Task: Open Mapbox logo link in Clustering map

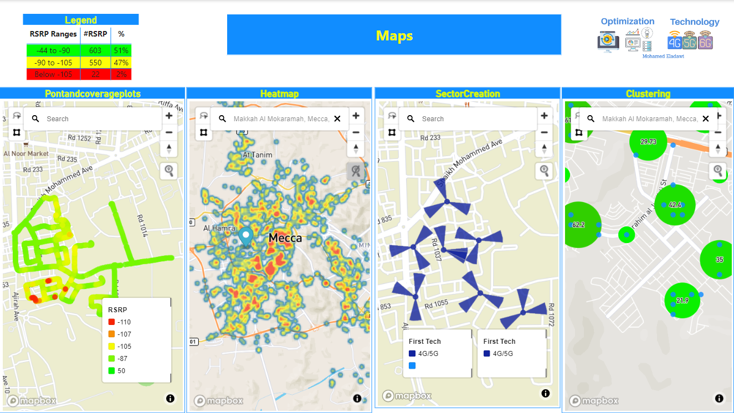Action: coord(594,401)
